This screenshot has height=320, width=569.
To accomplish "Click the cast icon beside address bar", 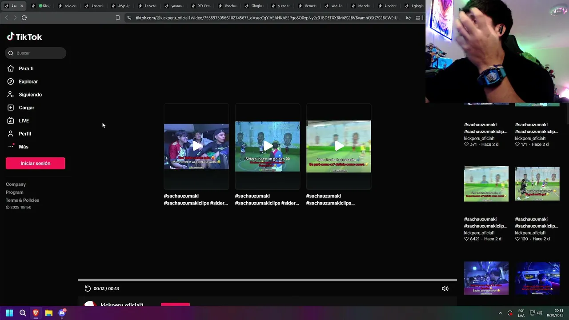I will [418, 18].
